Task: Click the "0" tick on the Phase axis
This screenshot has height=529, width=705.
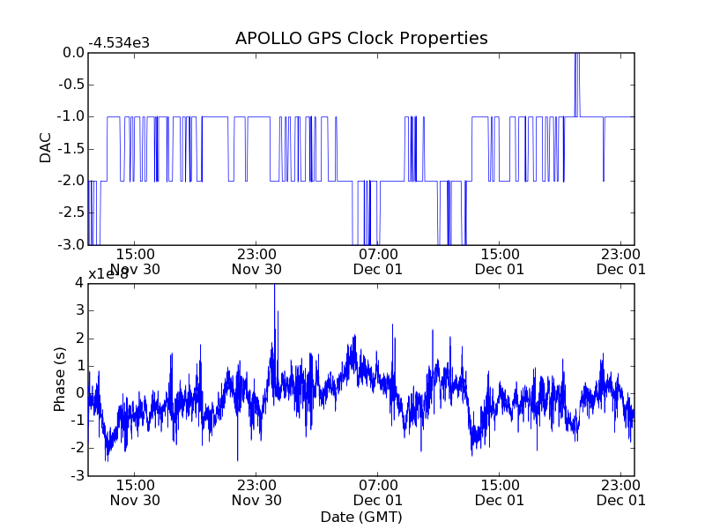Action: 79,393
